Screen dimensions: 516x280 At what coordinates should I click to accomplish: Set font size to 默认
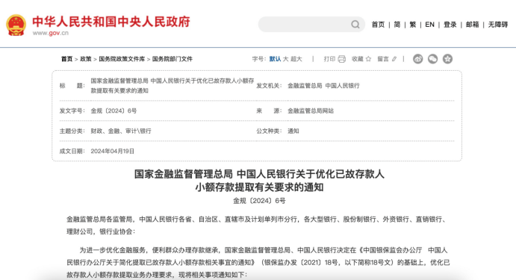pyautogui.click(x=275, y=59)
